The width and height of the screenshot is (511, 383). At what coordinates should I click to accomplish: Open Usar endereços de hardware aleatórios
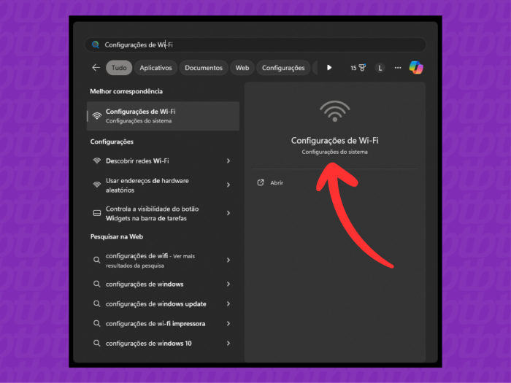pos(163,185)
